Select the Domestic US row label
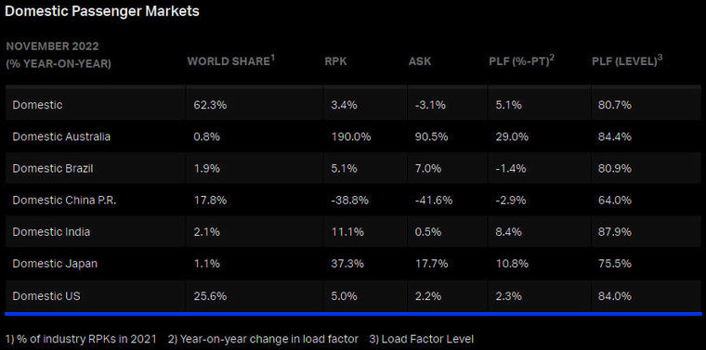This screenshot has height=350, width=706. pyautogui.click(x=46, y=296)
